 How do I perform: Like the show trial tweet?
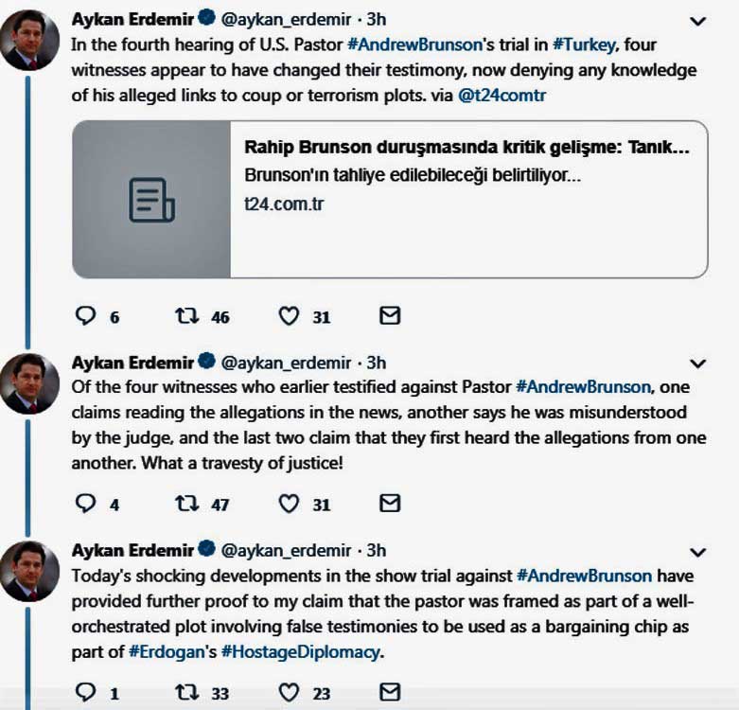[290, 692]
